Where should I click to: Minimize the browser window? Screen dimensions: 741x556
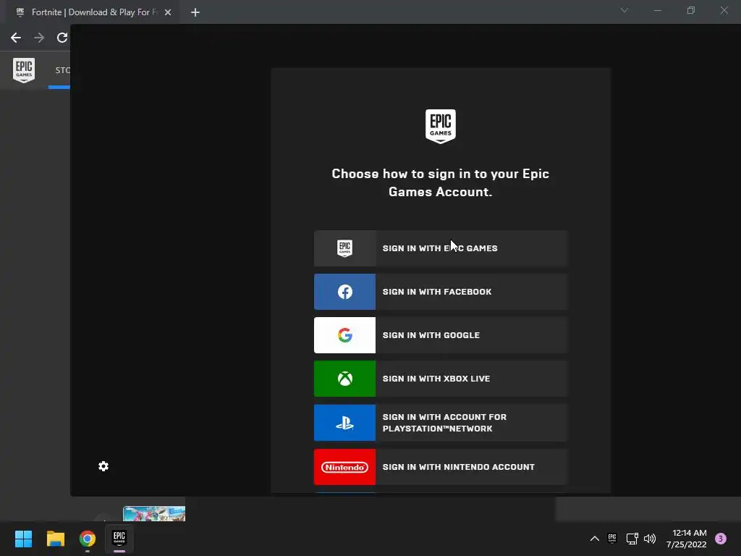[x=658, y=10]
